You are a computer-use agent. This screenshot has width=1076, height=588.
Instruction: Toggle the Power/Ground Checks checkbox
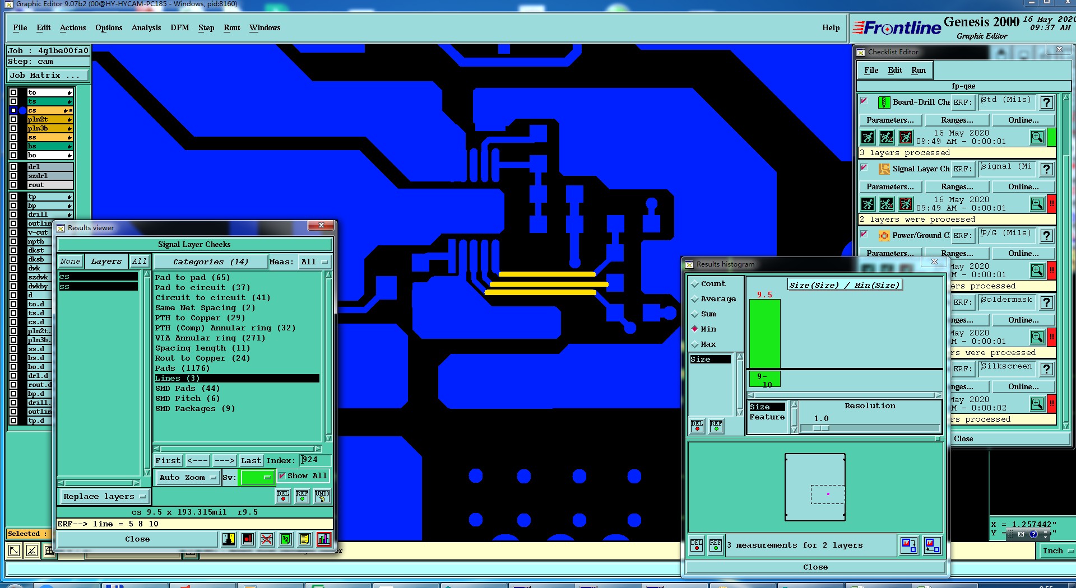pyautogui.click(x=864, y=234)
